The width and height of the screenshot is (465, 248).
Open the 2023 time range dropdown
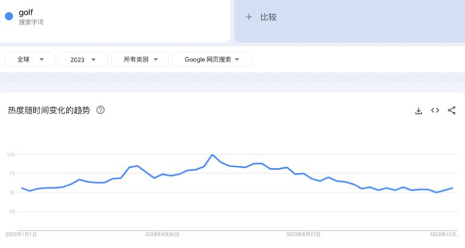(83, 60)
